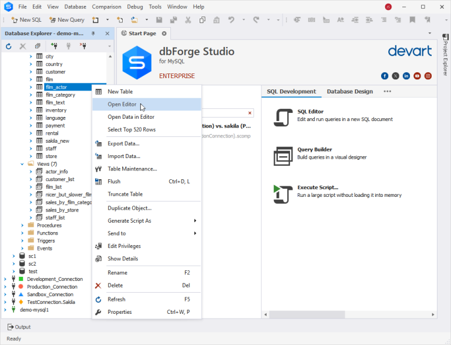Launch Query Builder from the Start Page

(282, 156)
